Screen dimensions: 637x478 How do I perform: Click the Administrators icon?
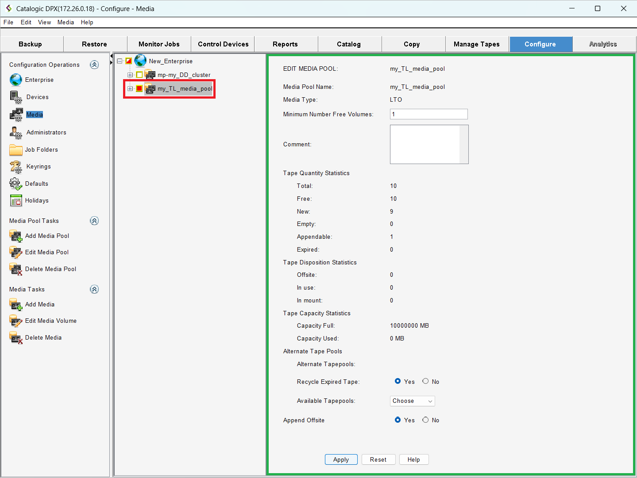(16, 133)
